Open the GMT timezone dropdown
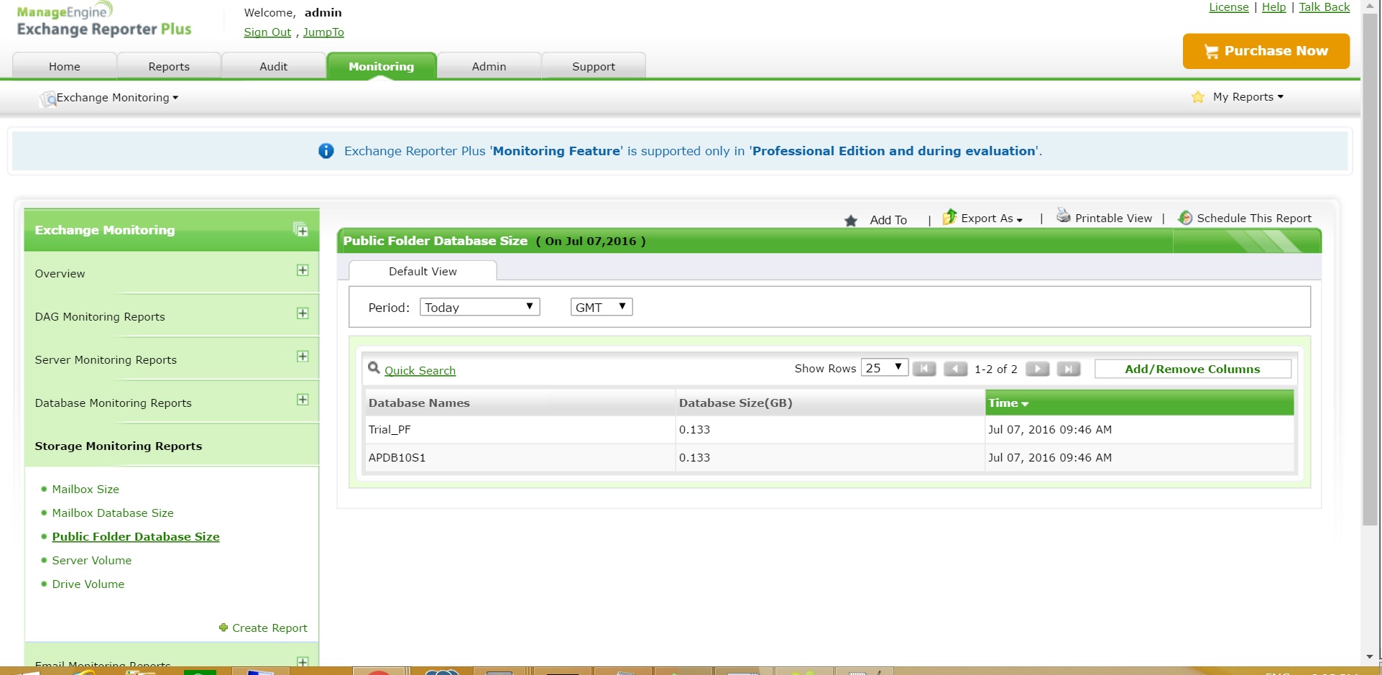 point(602,307)
